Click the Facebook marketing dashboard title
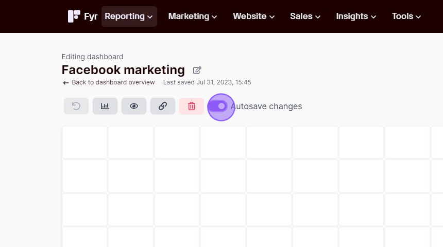 (123, 70)
